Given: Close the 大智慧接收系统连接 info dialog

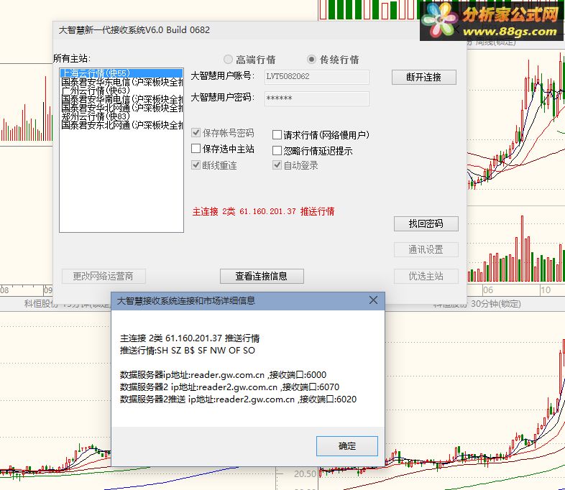Looking at the screenshot, I should pos(373,300).
